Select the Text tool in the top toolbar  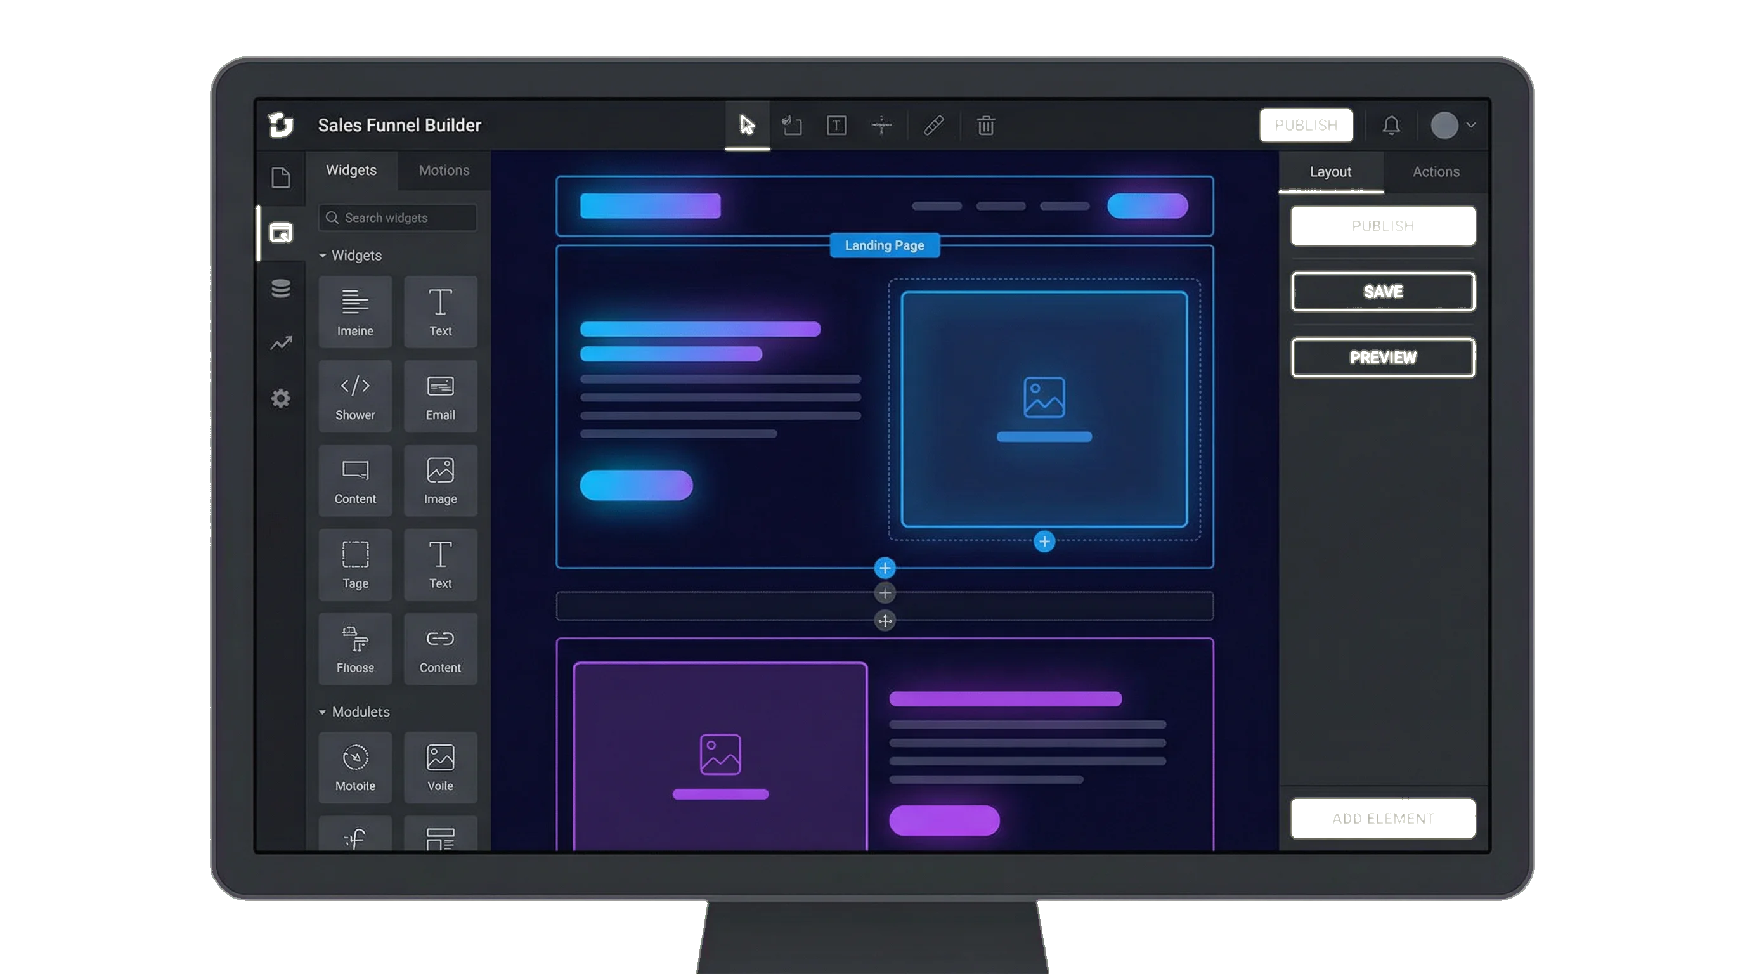[837, 126]
